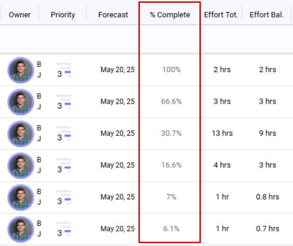Image resolution: width=293 pixels, height=246 pixels.
Task: Click owner avatar in the 66.6% row
Action: coord(20,102)
